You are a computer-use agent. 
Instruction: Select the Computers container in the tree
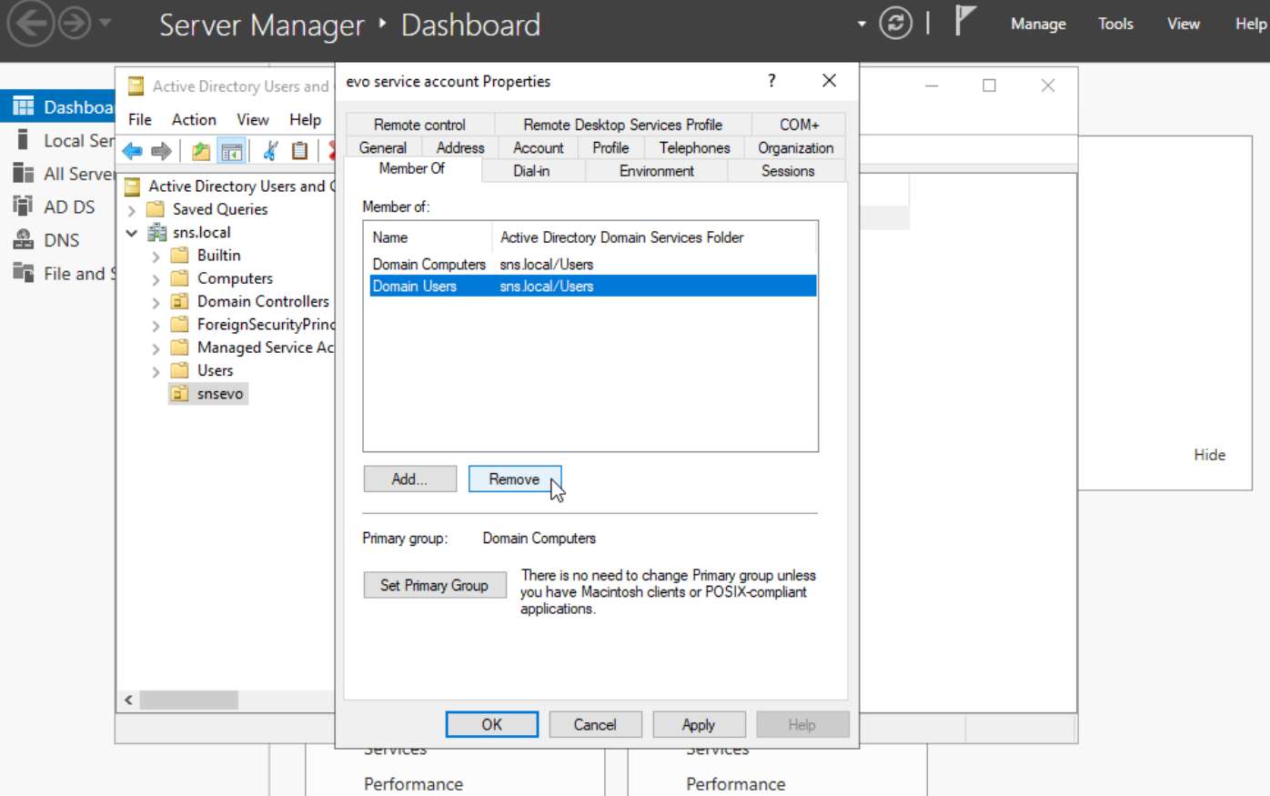point(235,278)
